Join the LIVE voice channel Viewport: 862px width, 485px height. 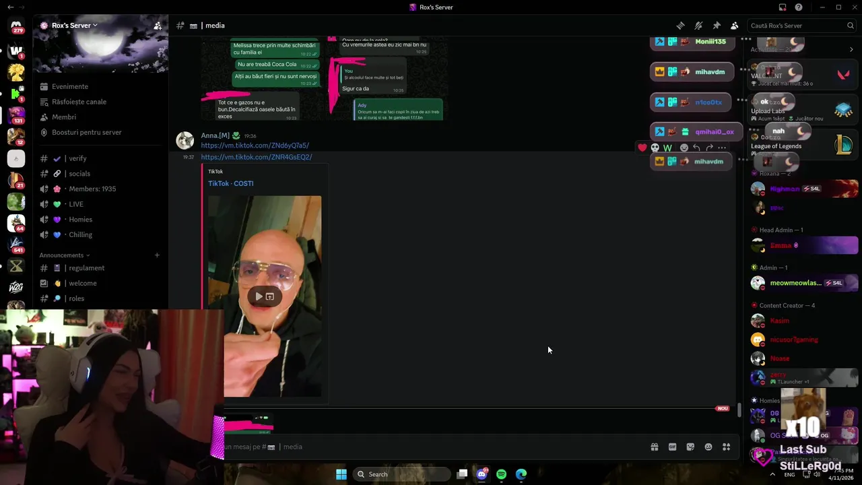[101, 204]
